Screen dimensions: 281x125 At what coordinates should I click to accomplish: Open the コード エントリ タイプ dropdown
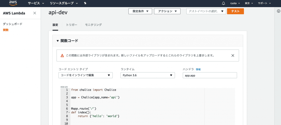(x=86, y=75)
